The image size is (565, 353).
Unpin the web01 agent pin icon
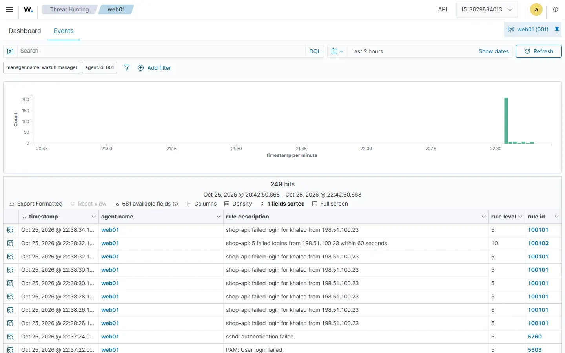pyautogui.click(x=557, y=29)
